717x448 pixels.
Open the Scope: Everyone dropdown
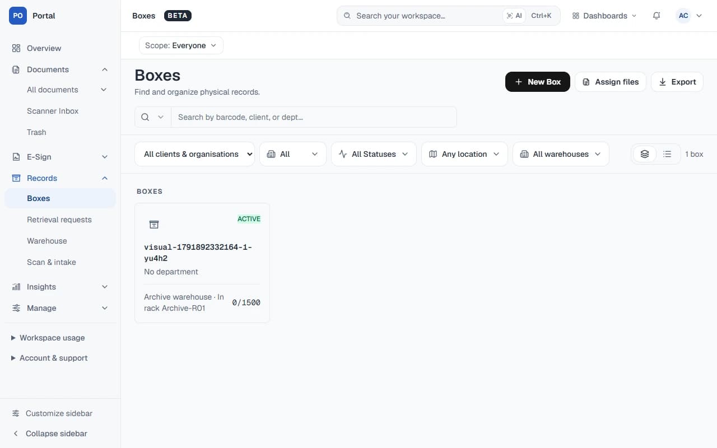tap(181, 45)
